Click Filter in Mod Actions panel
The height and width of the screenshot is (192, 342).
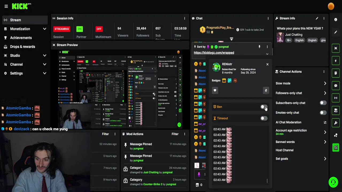click(175, 134)
